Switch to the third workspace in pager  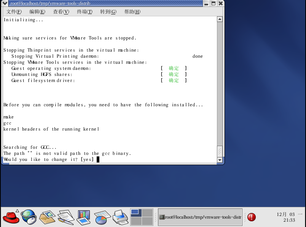point(136,221)
